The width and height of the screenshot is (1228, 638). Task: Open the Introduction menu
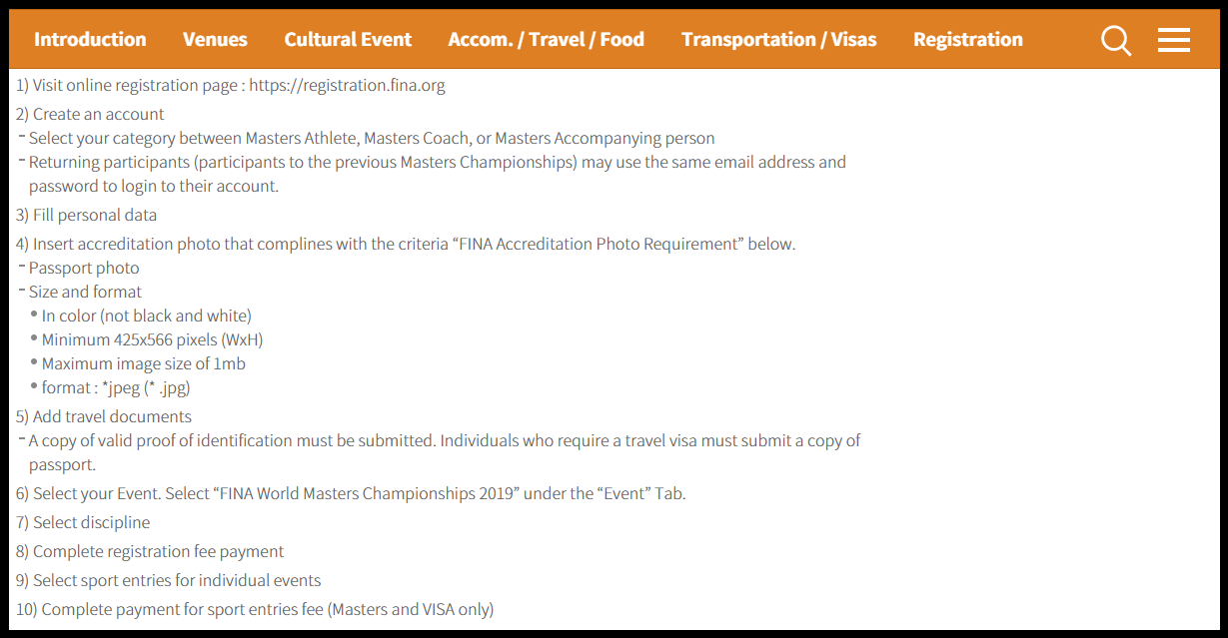[90, 40]
